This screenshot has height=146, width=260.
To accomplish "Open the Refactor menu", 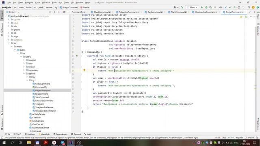I will [46, 2].
